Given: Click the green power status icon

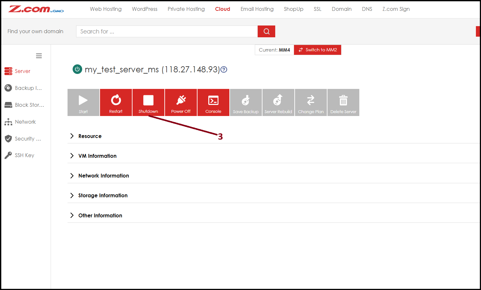Looking at the screenshot, I should (x=77, y=69).
